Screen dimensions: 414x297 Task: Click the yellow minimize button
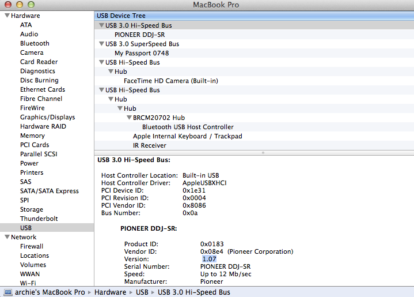(x=20, y=5)
